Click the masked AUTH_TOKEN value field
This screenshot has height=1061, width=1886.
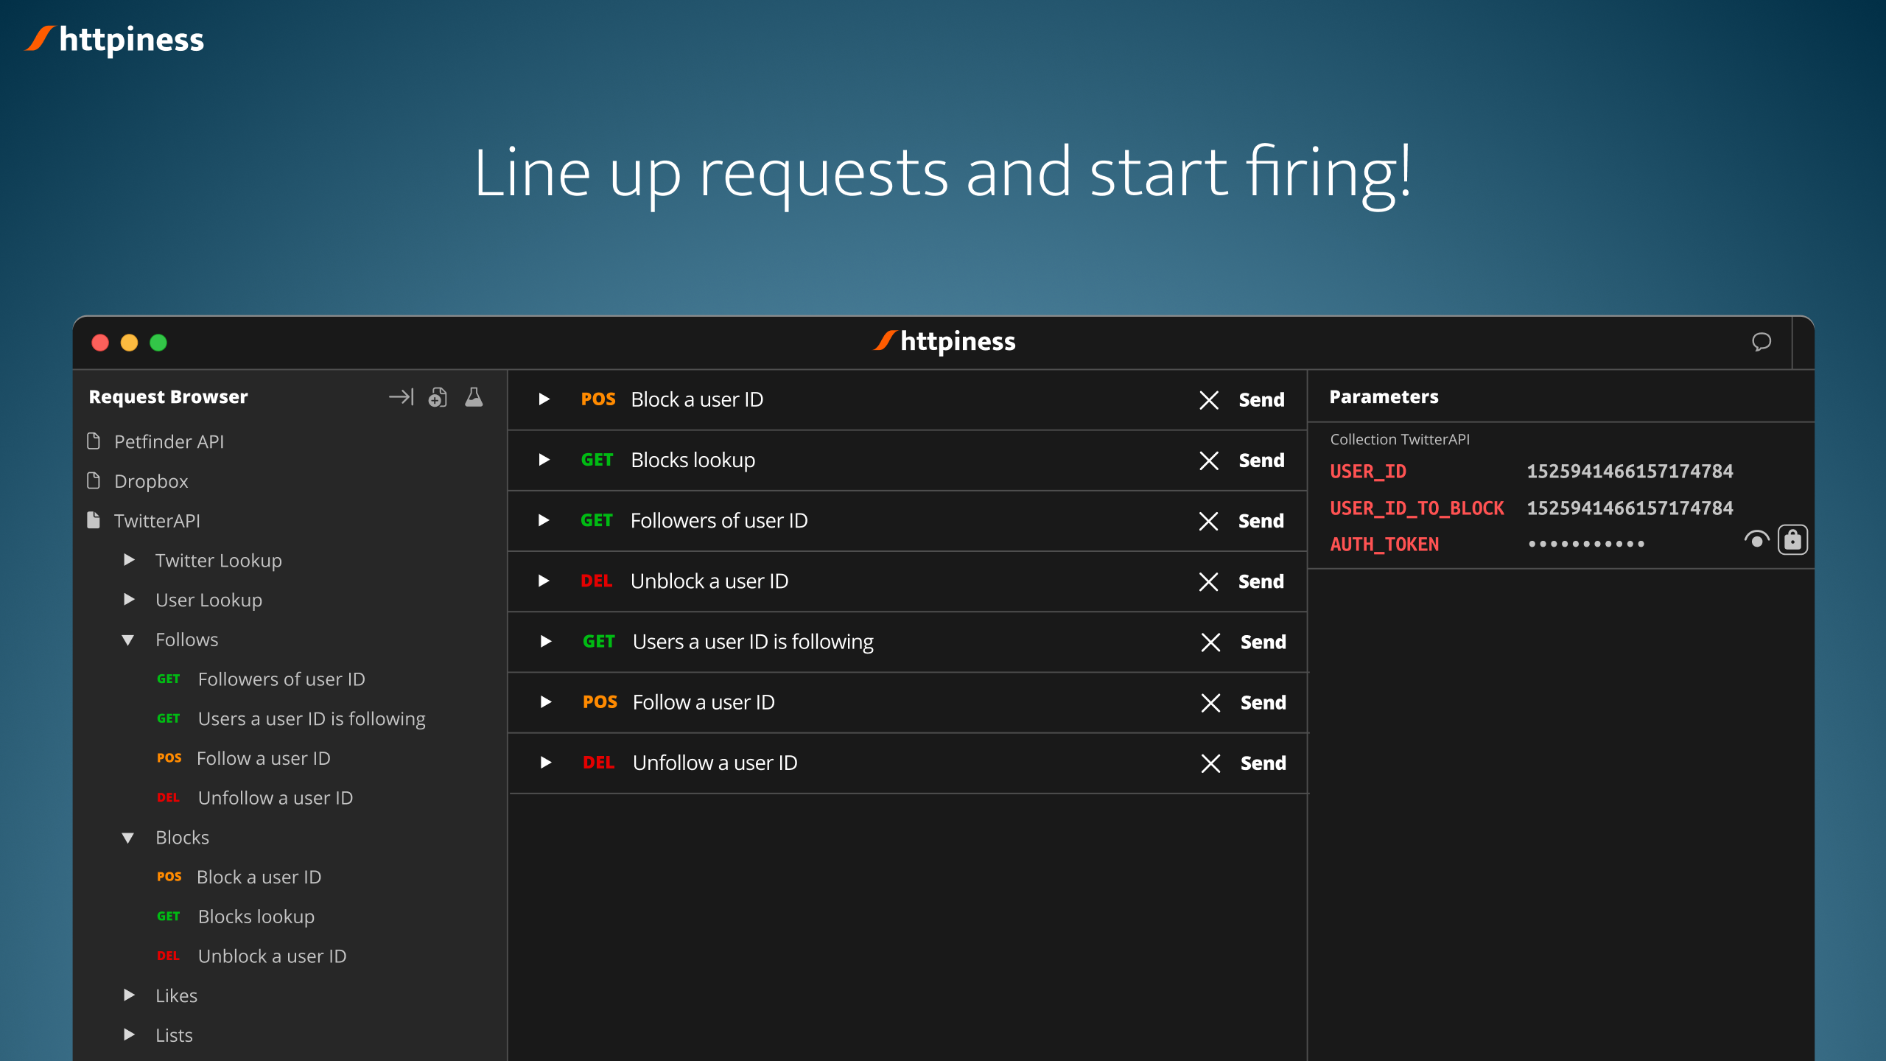coord(1586,544)
